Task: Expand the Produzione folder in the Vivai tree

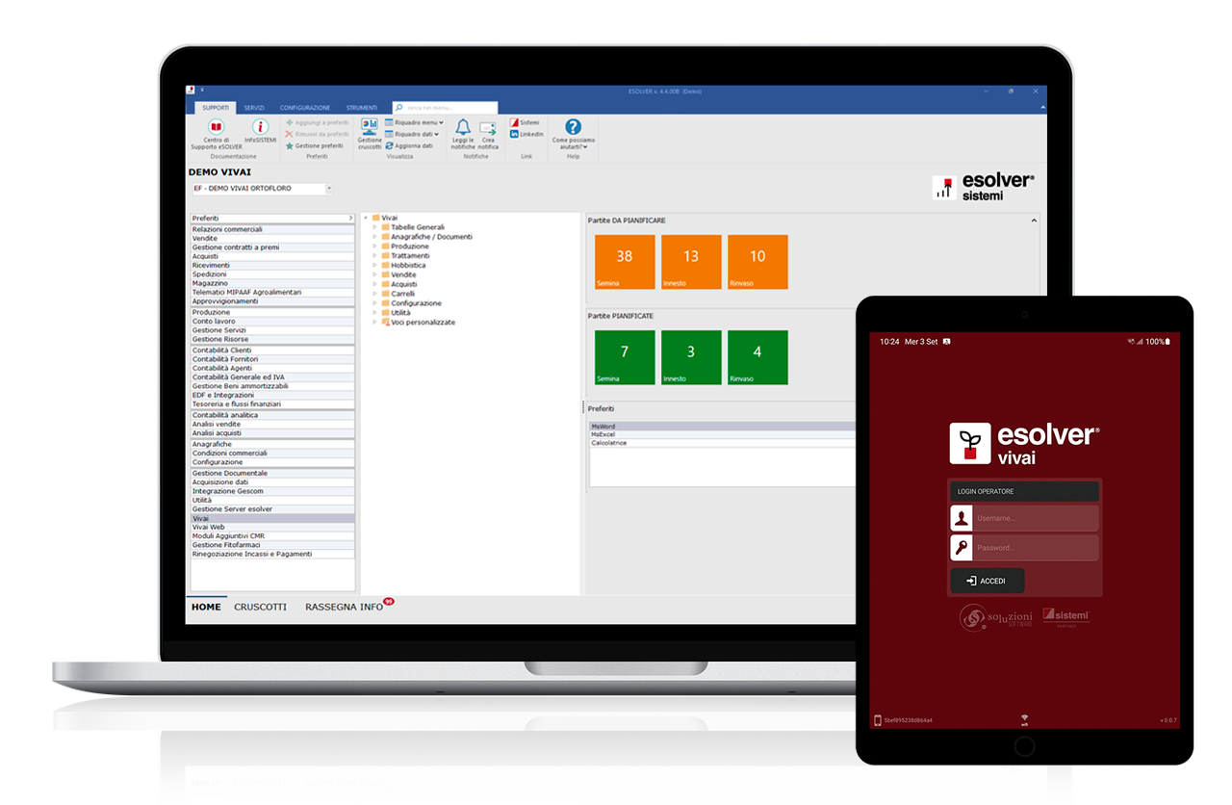Action: tap(374, 247)
